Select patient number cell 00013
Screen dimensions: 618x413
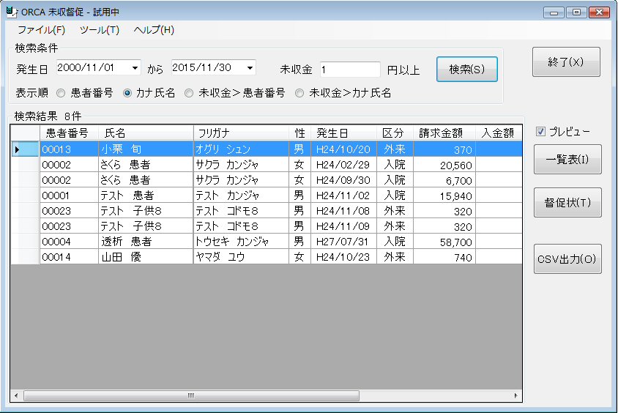pyautogui.click(x=69, y=149)
